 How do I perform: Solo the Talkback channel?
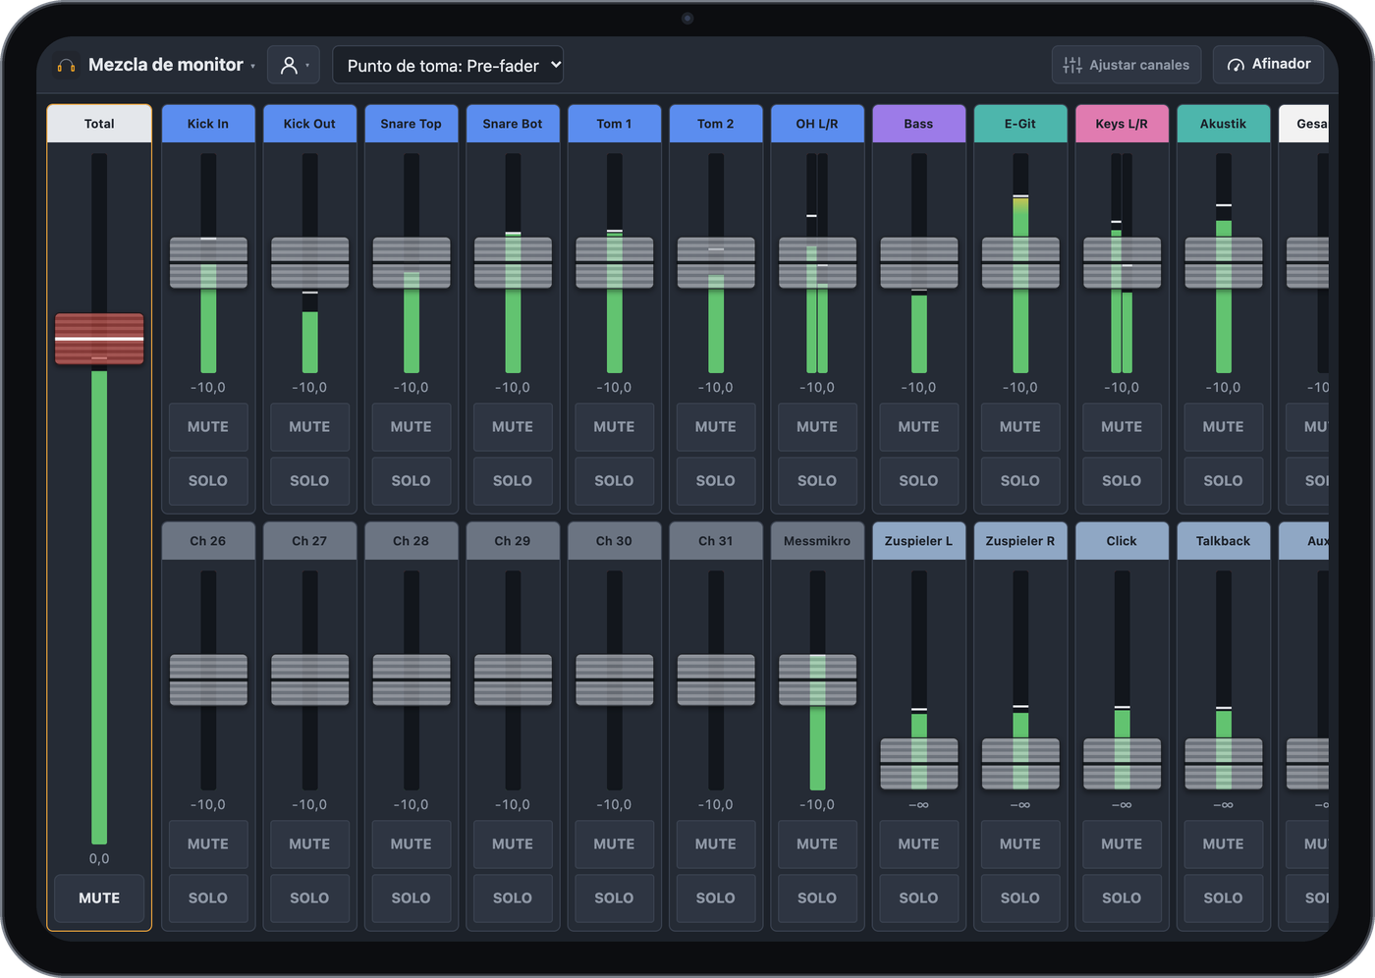(1223, 897)
